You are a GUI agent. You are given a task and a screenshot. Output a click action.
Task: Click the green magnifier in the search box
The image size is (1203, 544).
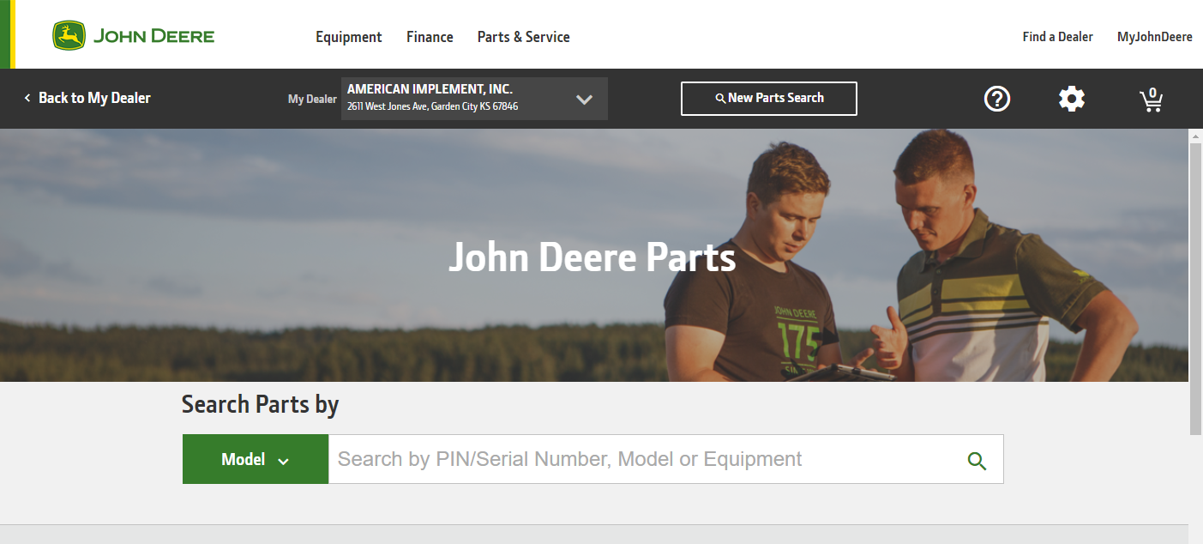pyautogui.click(x=977, y=461)
